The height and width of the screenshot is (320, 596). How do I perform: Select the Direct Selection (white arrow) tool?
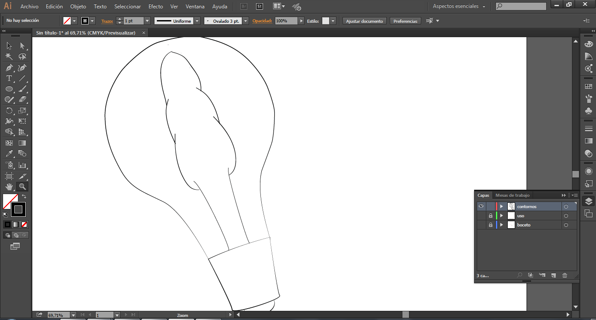22,46
